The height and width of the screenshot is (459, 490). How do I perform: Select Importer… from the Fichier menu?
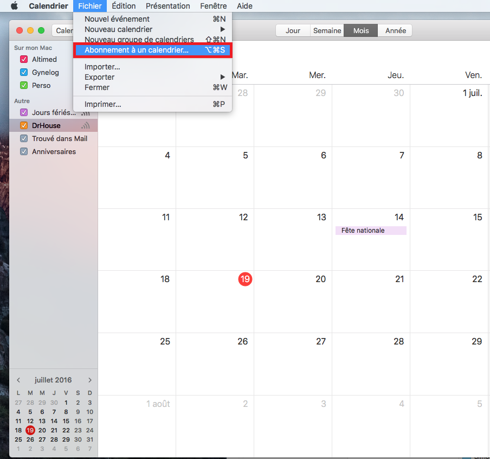point(102,67)
